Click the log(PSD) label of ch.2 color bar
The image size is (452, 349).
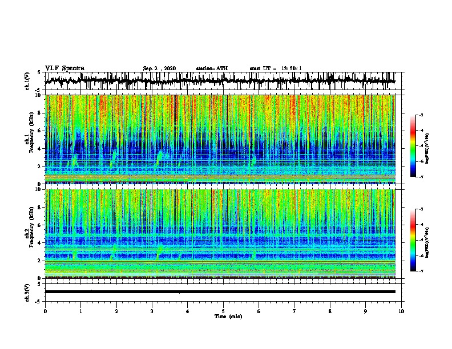[x=427, y=242]
